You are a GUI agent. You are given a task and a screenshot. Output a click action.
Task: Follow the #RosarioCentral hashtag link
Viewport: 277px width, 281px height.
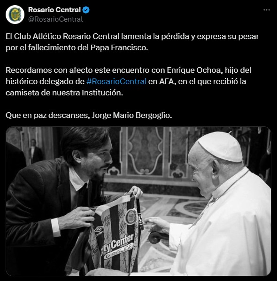(x=116, y=81)
